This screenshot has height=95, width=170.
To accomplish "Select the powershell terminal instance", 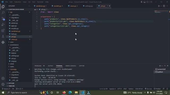I will 162,69.
